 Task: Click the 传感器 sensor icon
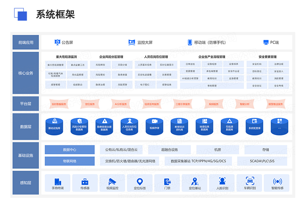(x=85, y=181)
